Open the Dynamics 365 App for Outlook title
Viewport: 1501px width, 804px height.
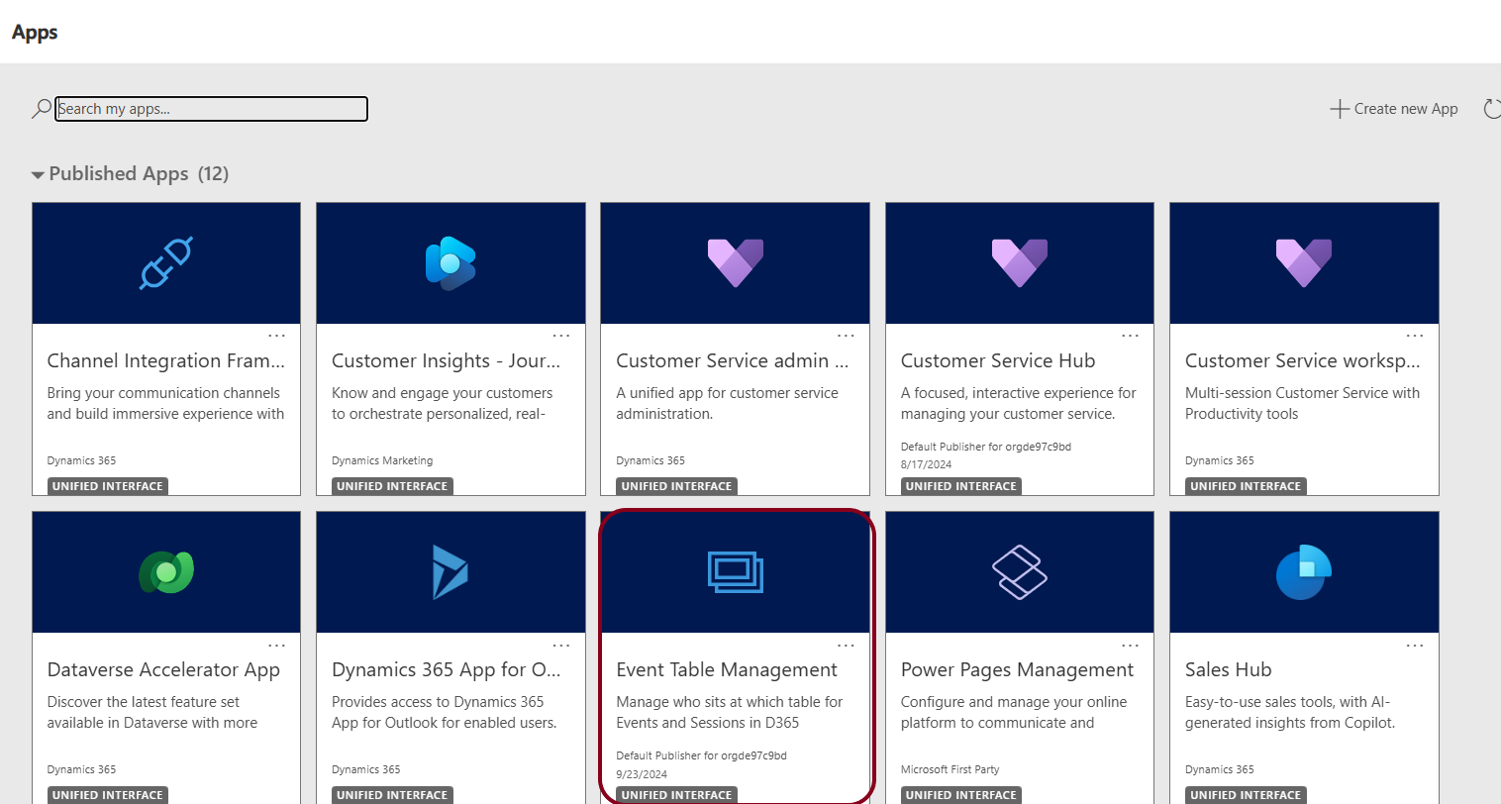click(x=446, y=670)
